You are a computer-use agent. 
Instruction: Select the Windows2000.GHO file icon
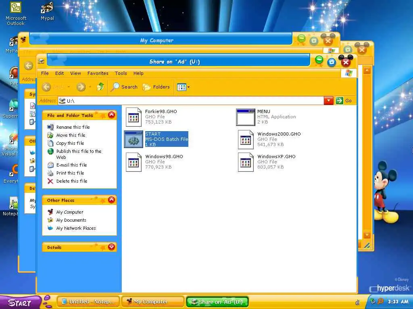[246, 140]
